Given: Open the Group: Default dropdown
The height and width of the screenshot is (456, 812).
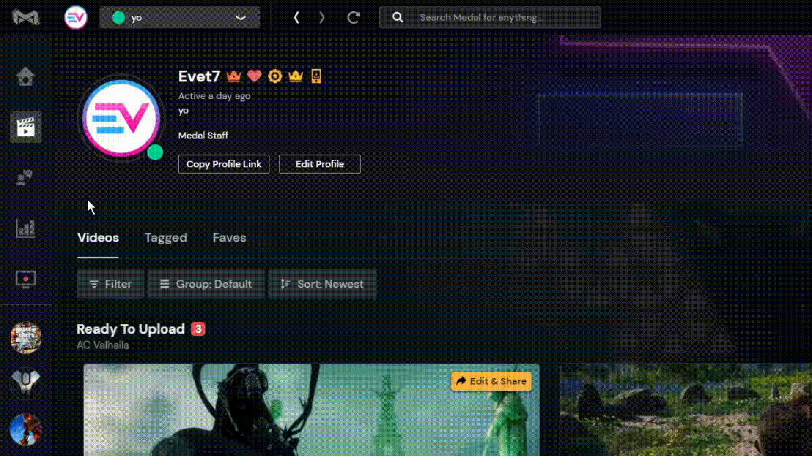Looking at the screenshot, I should 206,284.
